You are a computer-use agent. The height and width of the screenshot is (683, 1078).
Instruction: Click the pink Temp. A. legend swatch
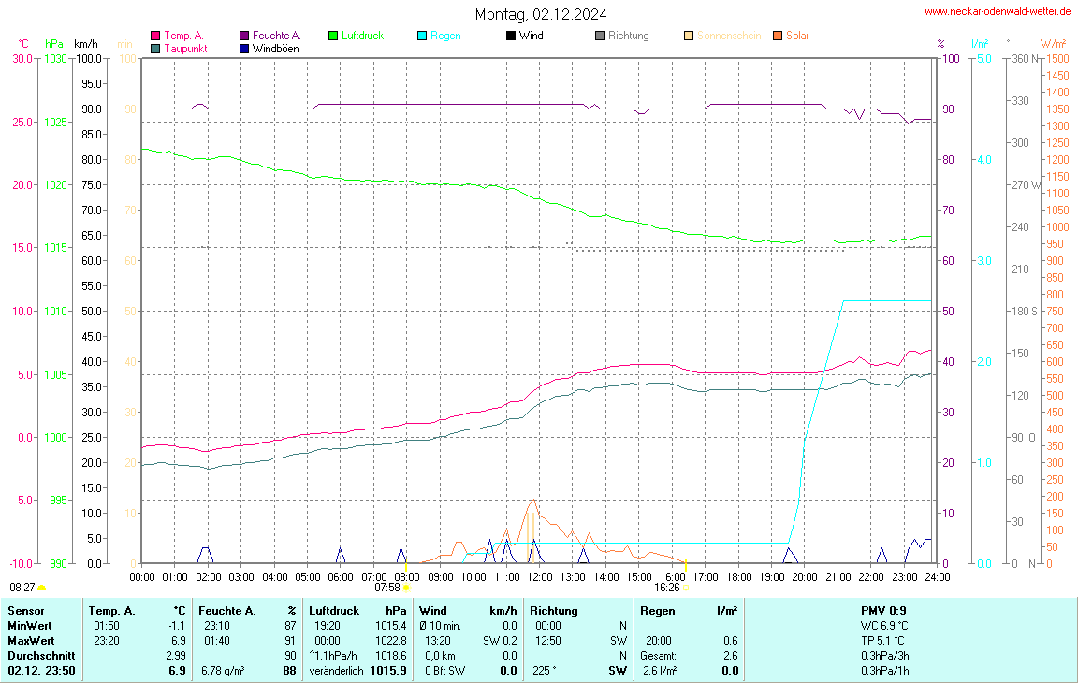pos(155,36)
